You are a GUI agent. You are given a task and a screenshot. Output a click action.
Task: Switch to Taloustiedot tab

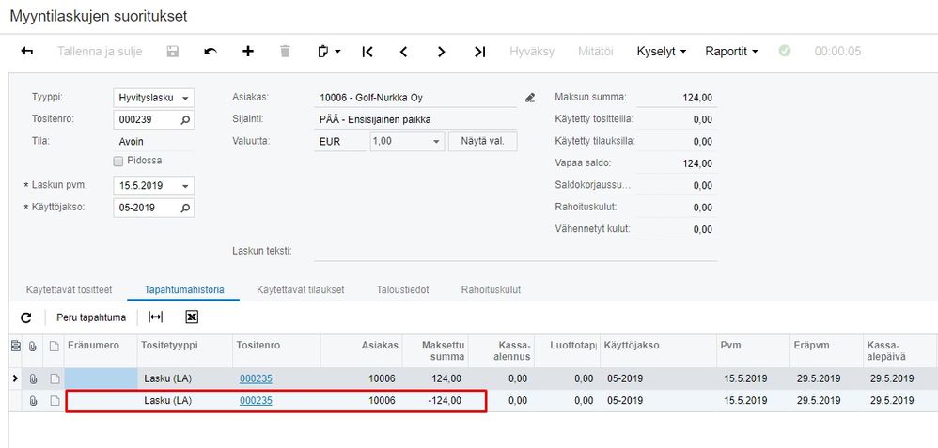pyautogui.click(x=402, y=290)
